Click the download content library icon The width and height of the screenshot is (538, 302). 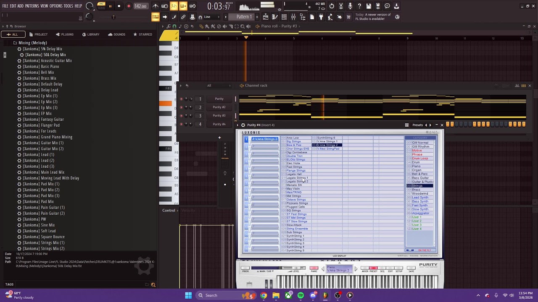396,6
